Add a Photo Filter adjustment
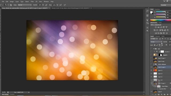The width and height of the screenshot is (171, 96). tap(162, 30)
